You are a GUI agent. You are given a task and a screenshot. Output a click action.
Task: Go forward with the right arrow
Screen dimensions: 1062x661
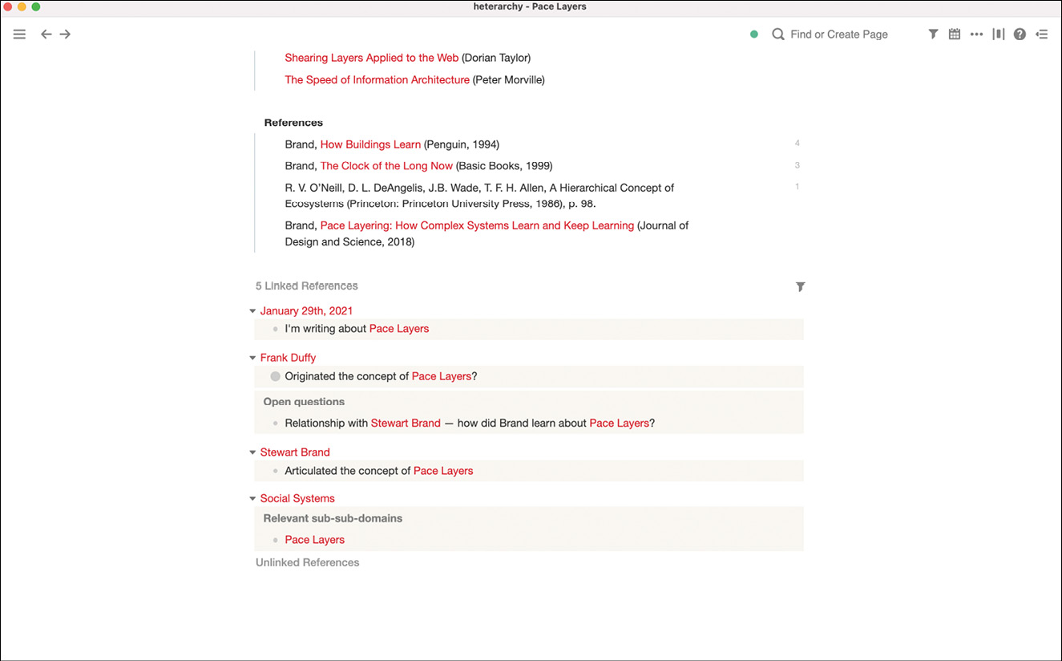point(66,34)
